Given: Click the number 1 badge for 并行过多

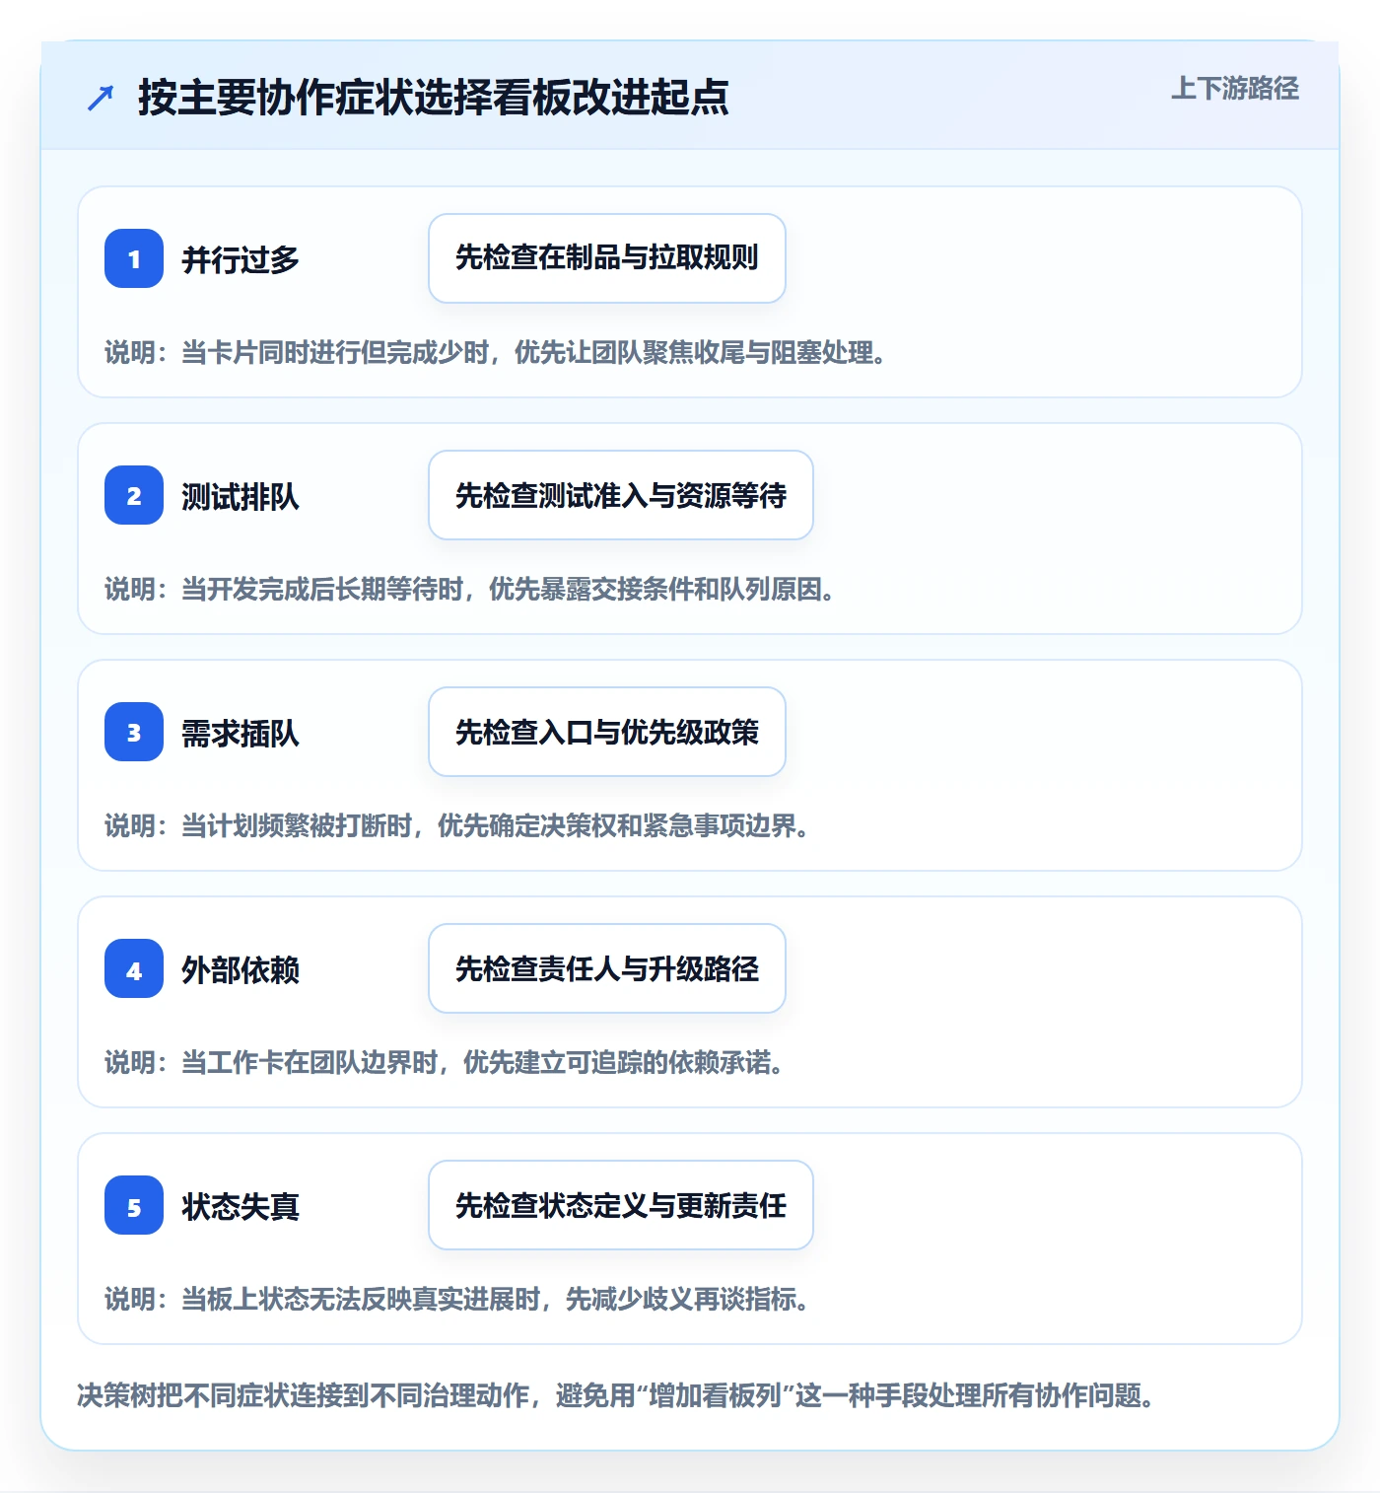Looking at the screenshot, I should 134,258.
